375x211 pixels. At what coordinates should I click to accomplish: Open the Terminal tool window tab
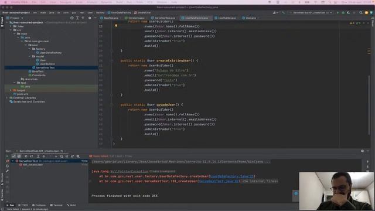coord(56,205)
